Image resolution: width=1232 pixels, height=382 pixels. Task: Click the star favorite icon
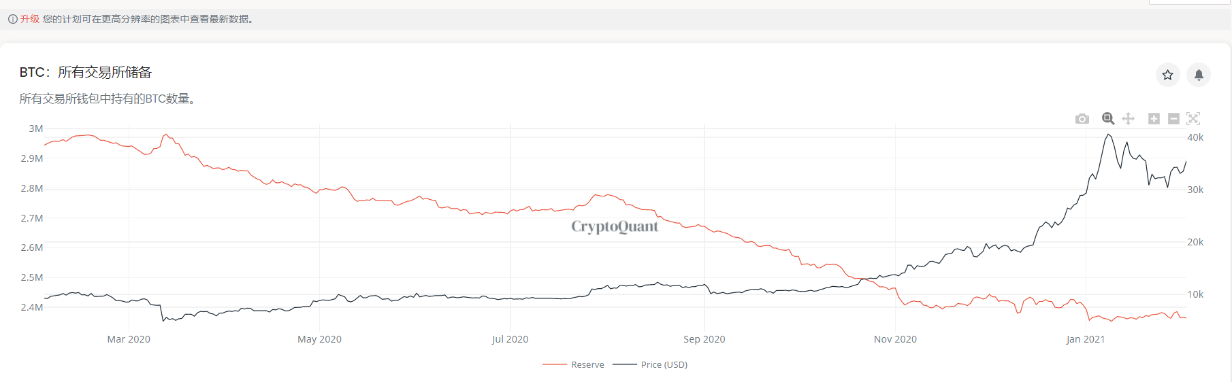(x=1167, y=75)
